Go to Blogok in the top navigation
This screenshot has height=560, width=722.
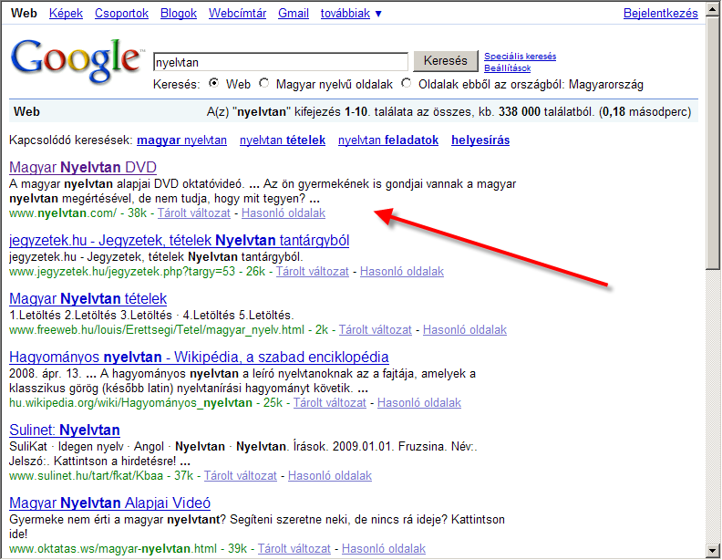[x=179, y=14]
